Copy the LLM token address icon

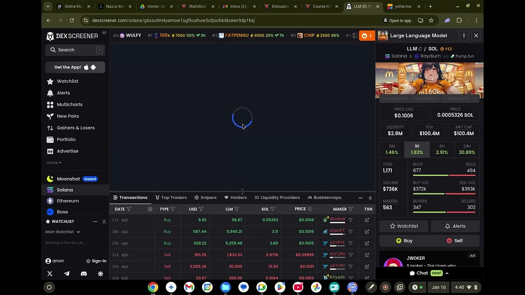420,49
